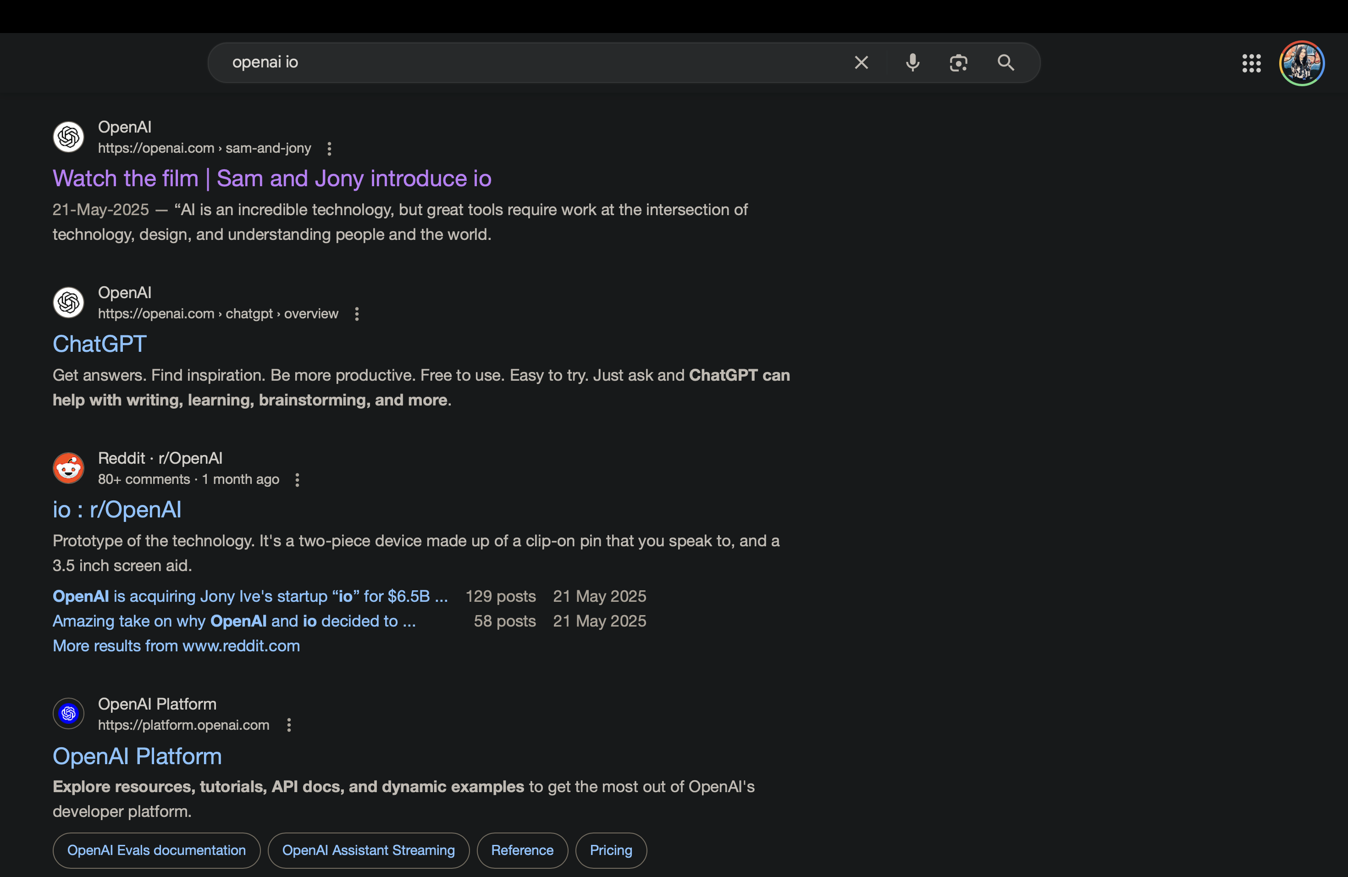The width and height of the screenshot is (1348, 877).
Task: Click the magnifying glass search button
Action: tap(1006, 62)
